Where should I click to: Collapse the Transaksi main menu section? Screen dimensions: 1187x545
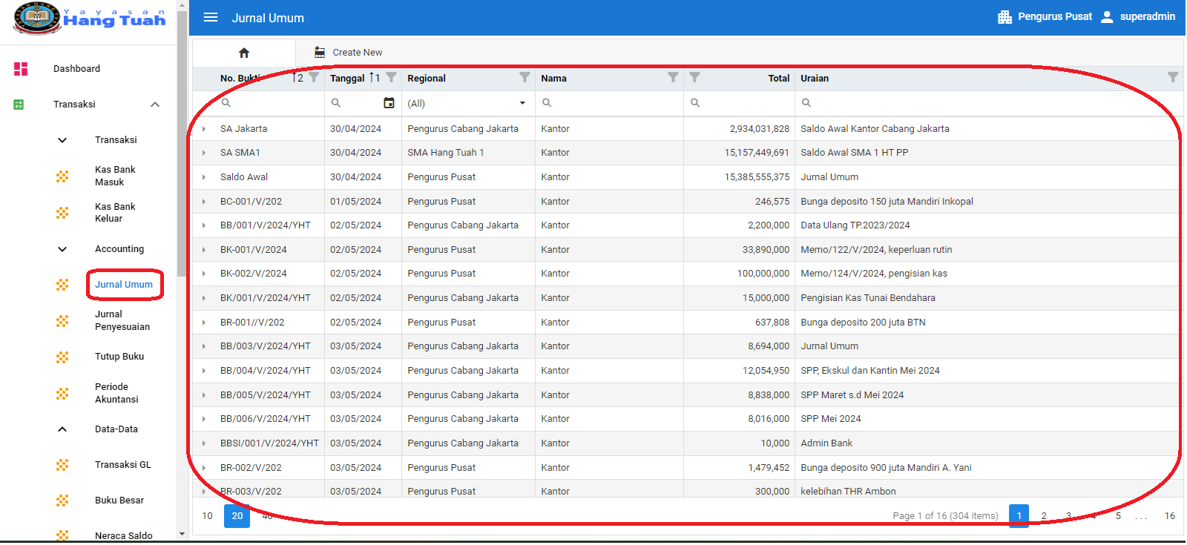click(x=155, y=105)
